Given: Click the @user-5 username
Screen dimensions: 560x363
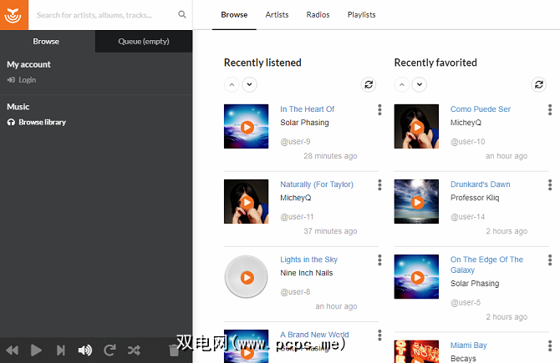Looking at the screenshot, I should 466,303.
